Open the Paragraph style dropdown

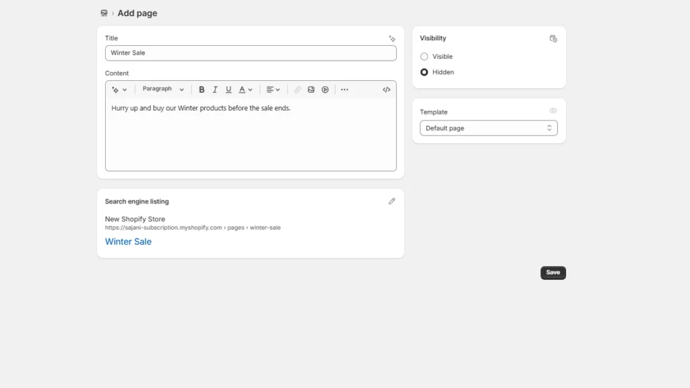tap(162, 89)
